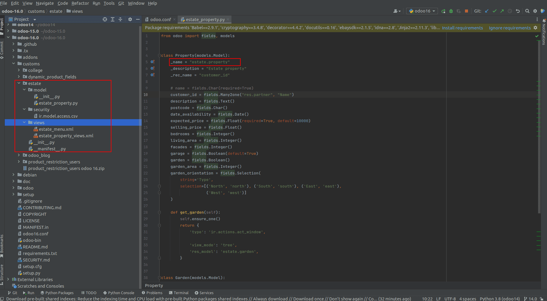This screenshot has width=547, height=301.
Task: Open ir.model.access.csv file
Action: tap(58, 116)
